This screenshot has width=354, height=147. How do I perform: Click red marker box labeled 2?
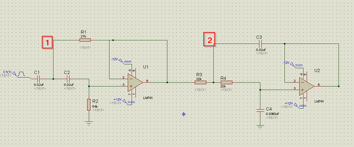point(210,40)
